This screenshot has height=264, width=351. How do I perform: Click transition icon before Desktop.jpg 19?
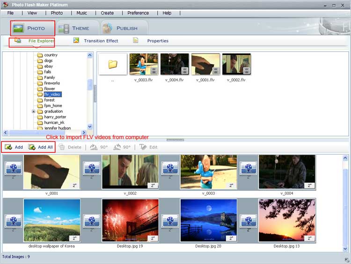click(x=92, y=221)
